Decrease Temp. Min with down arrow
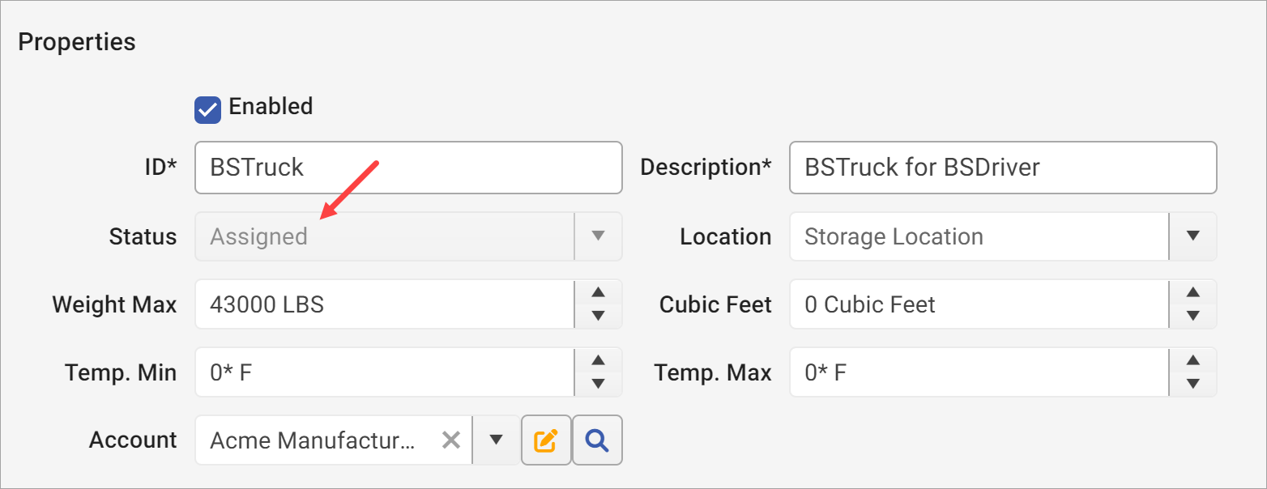1267x489 pixels. (x=598, y=384)
